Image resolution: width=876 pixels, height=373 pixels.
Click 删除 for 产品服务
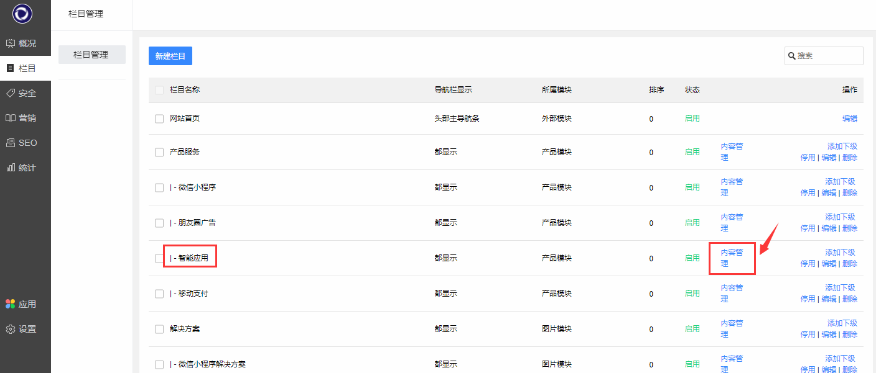(x=850, y=158)
